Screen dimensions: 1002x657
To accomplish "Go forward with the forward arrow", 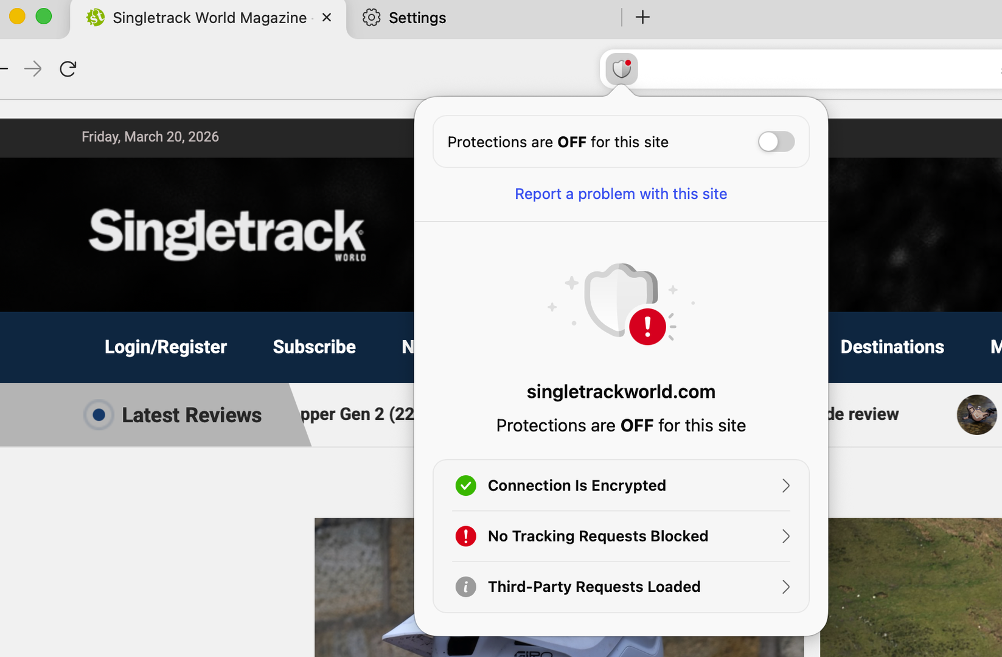I will point(33,69).
